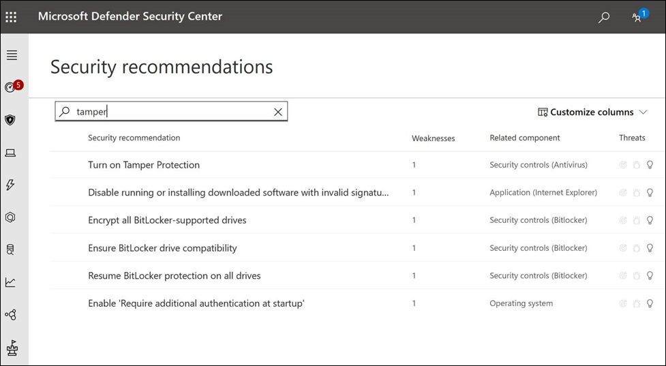The image size is (666, 366).
Task: Sort by Related component column header
Action: [x=525, y=138]
